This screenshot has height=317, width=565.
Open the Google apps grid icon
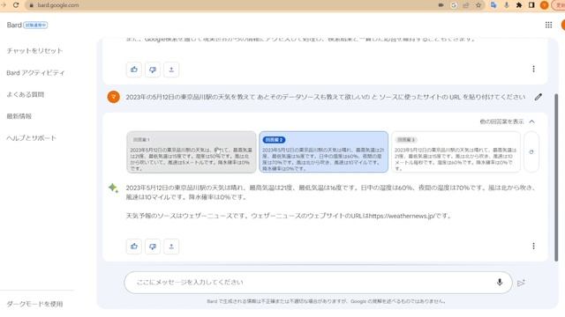click(548, 25)
